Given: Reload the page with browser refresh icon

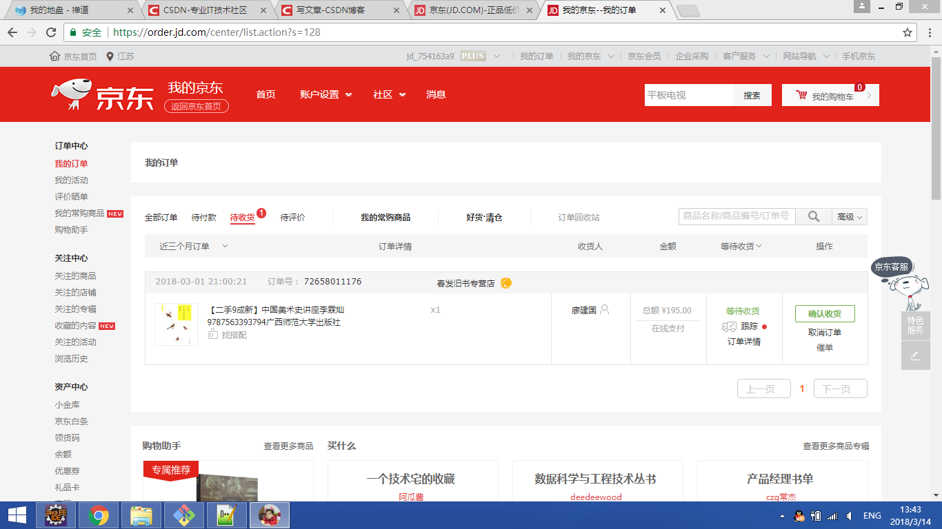Looking at the screenshot, I should click(51, 32).
